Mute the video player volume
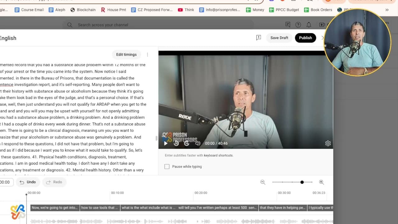The height and width of the screenshot is (224, 398). click(198, 143)
